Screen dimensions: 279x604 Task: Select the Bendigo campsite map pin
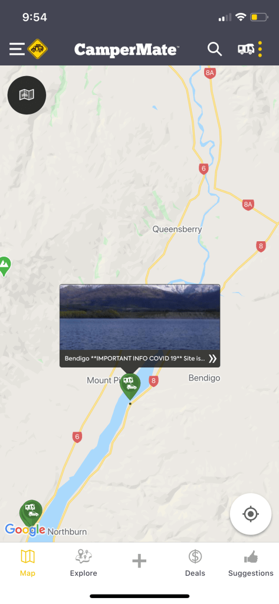tap(130, 386)
